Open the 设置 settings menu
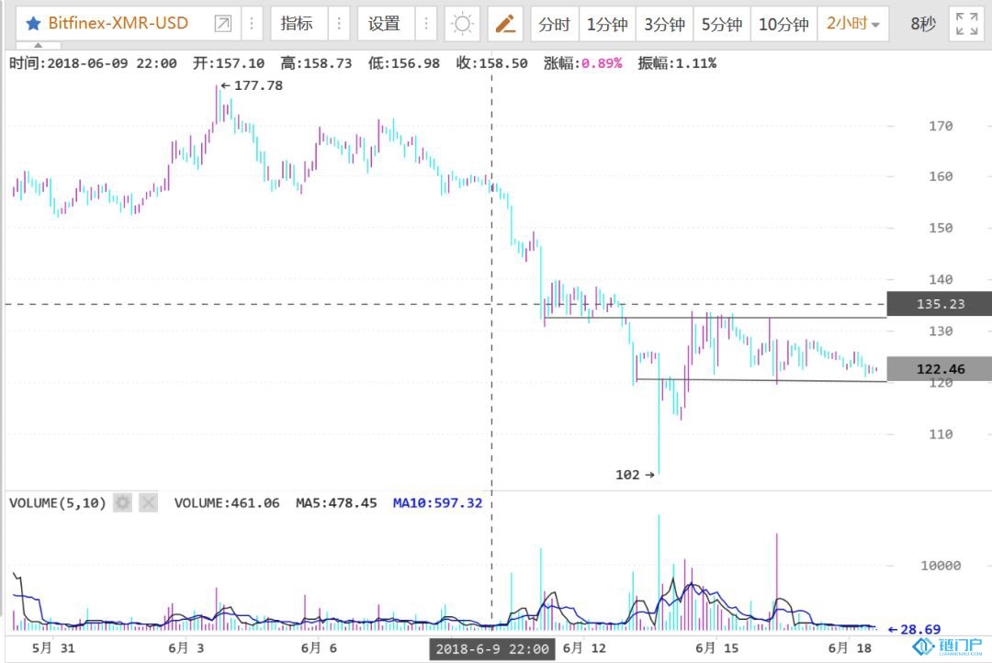Screen dimensions: 992x663 tap(384, 24)
